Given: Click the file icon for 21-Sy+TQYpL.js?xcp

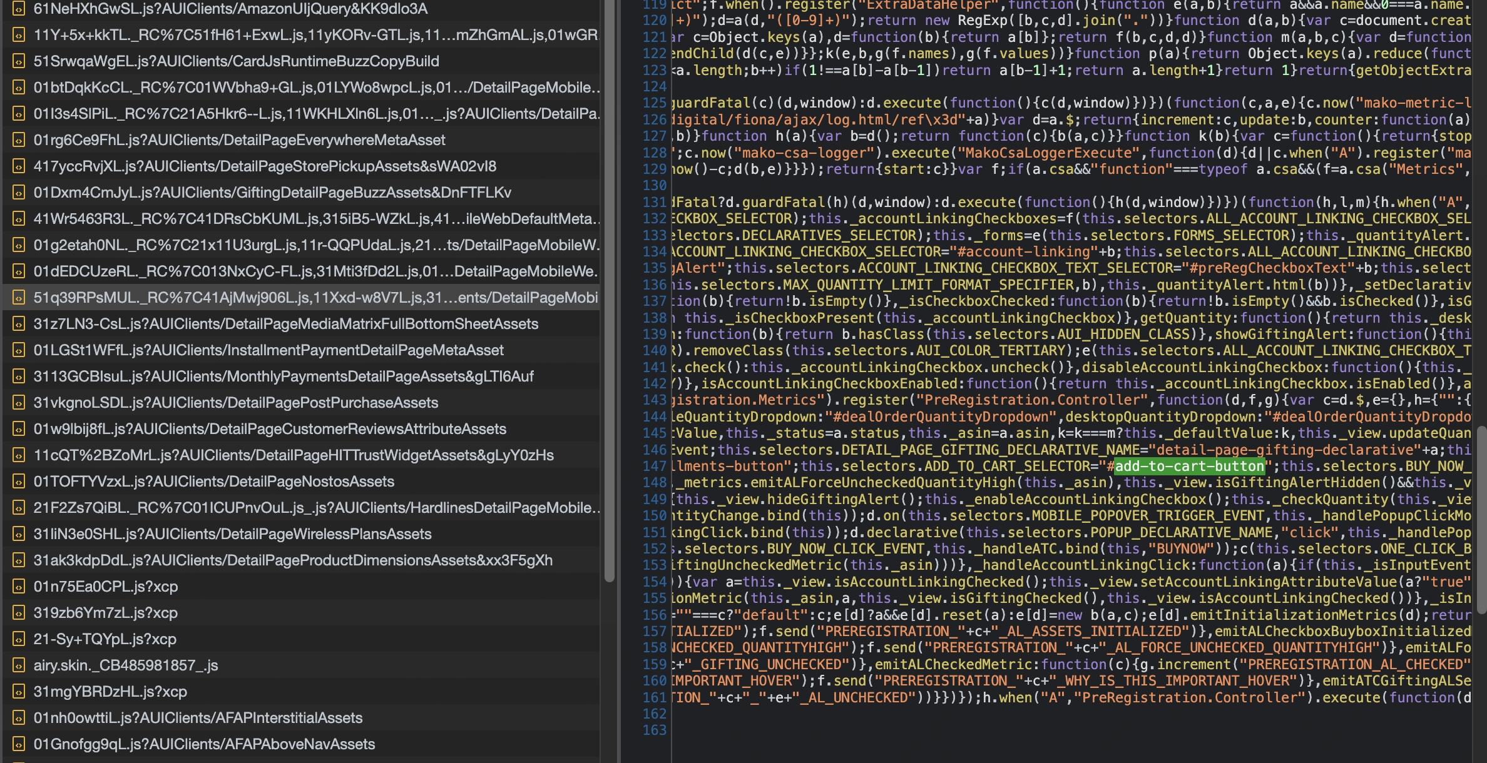Looking at the screenshot, I should [x=19, y=639].
